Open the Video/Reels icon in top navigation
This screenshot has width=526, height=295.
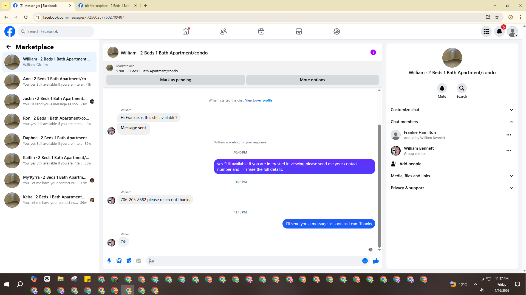coord(261,31)
